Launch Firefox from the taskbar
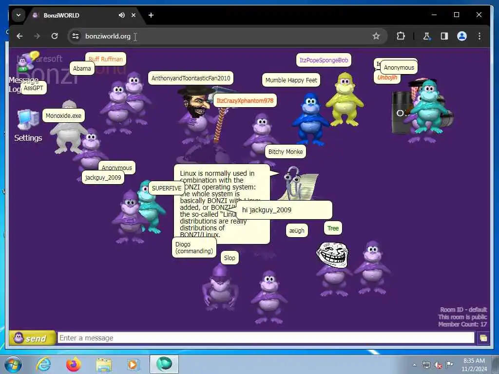This screenshot has width=499, height=374. click(x=74, y=364)
